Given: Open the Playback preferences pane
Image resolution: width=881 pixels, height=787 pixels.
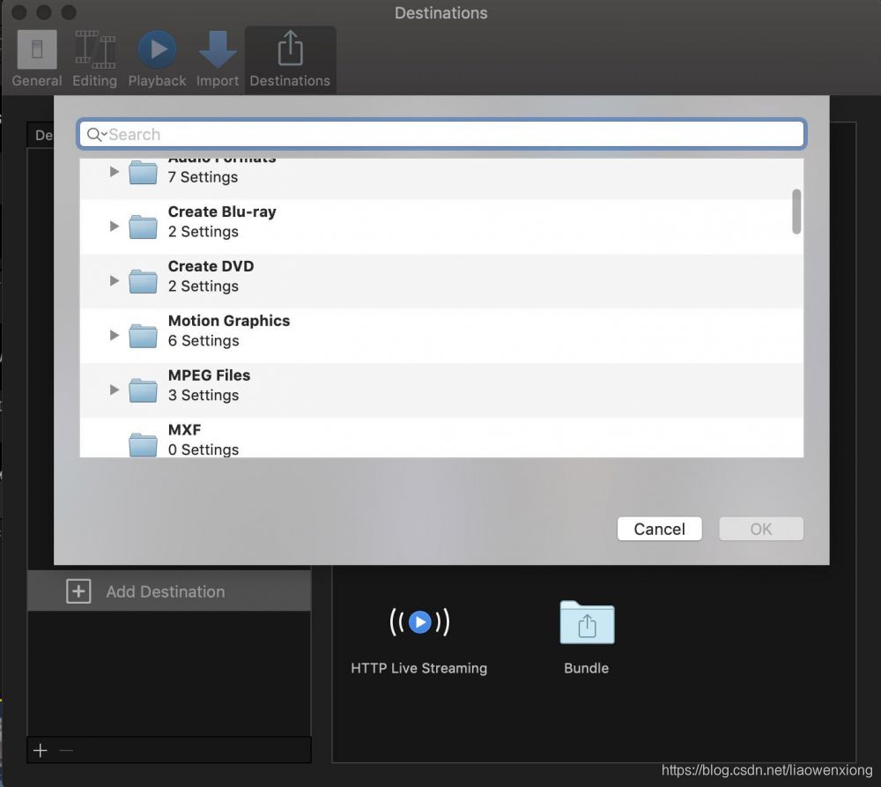Looking at the screenshot, I should (x=158, y=58).
